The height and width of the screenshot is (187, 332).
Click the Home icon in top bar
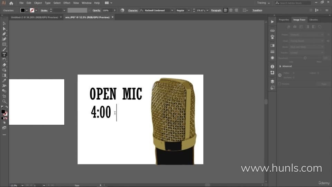click(11, 3)
